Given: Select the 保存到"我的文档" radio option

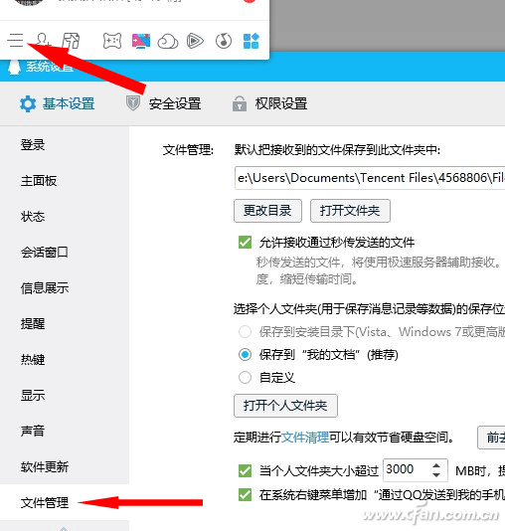Looking at the screenshot, I should pyautogui.click(x=245, y=355).
